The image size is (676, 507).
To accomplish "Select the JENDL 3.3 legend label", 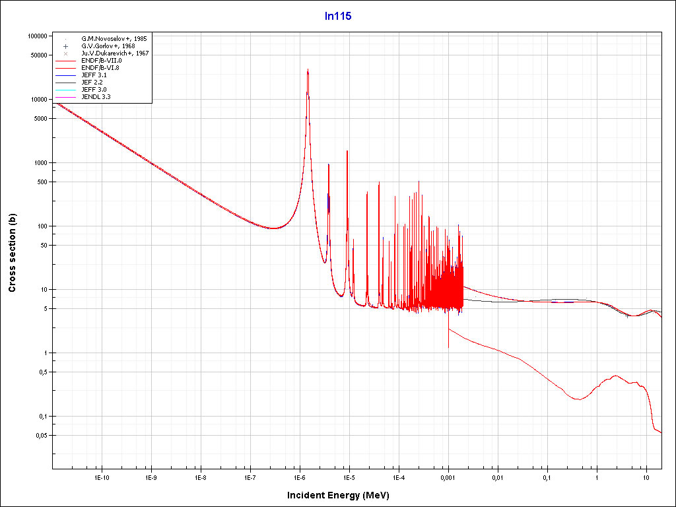I will pos(95,96).
